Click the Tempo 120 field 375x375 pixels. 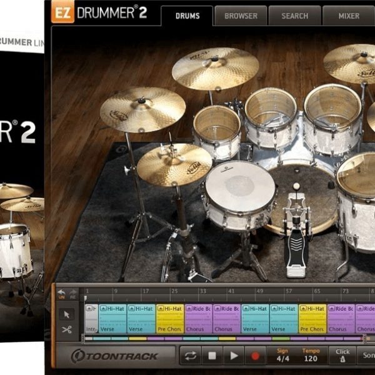[311, 356]
